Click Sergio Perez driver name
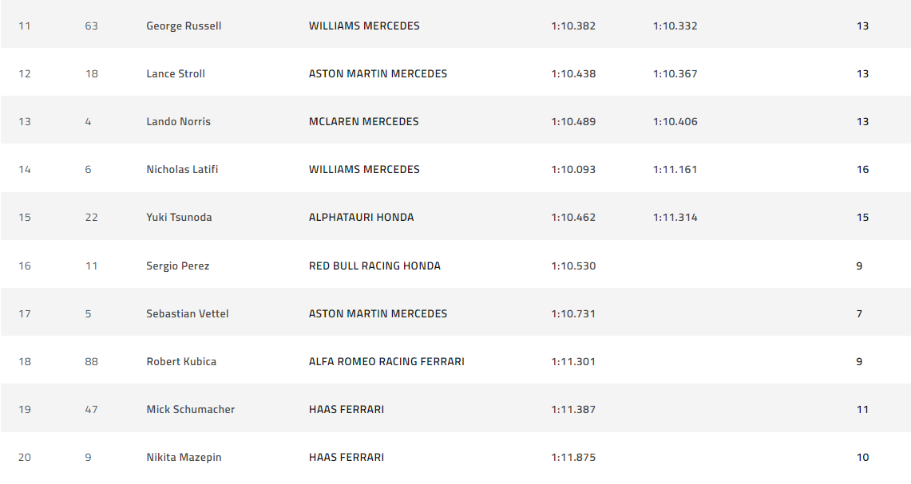 [x=177, y=266]
